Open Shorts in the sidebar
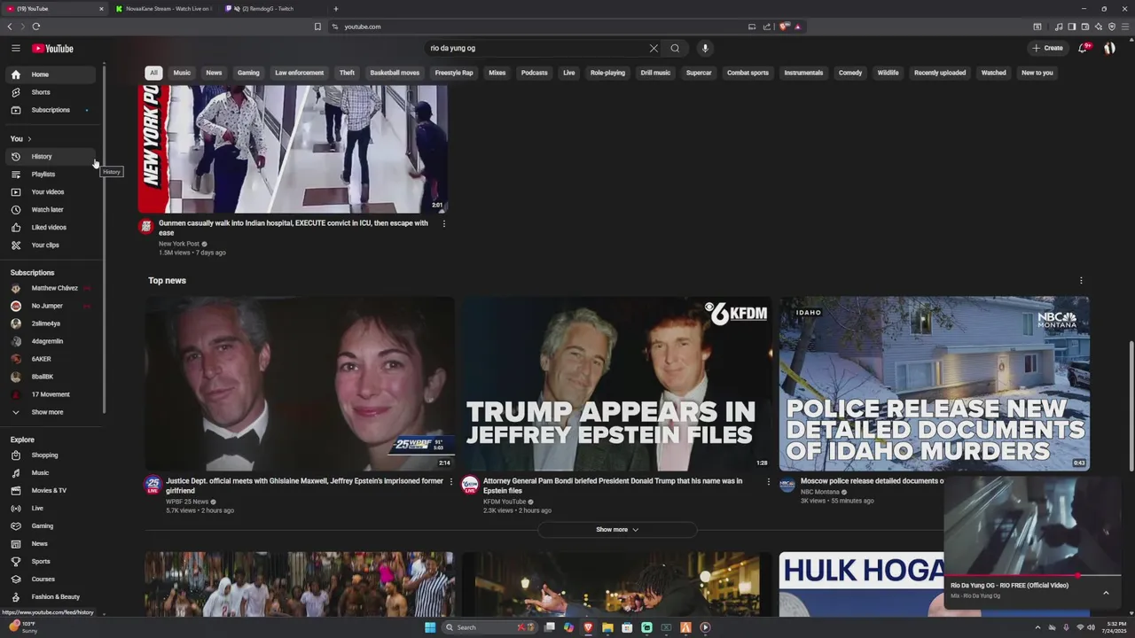Screen dimensions: 1135x638 51,92
